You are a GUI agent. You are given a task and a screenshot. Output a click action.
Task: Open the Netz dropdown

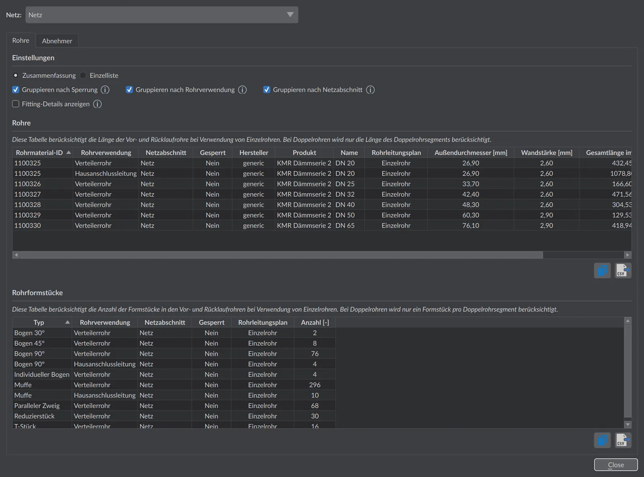click(162, 15)
